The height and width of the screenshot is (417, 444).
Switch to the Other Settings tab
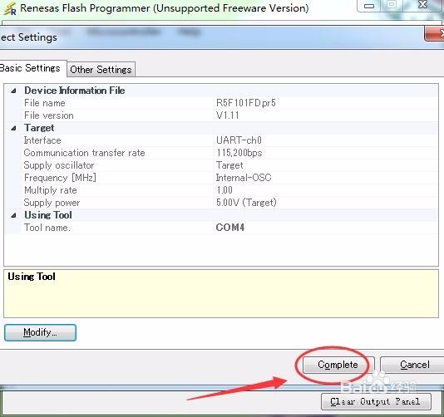pos(101,69)
